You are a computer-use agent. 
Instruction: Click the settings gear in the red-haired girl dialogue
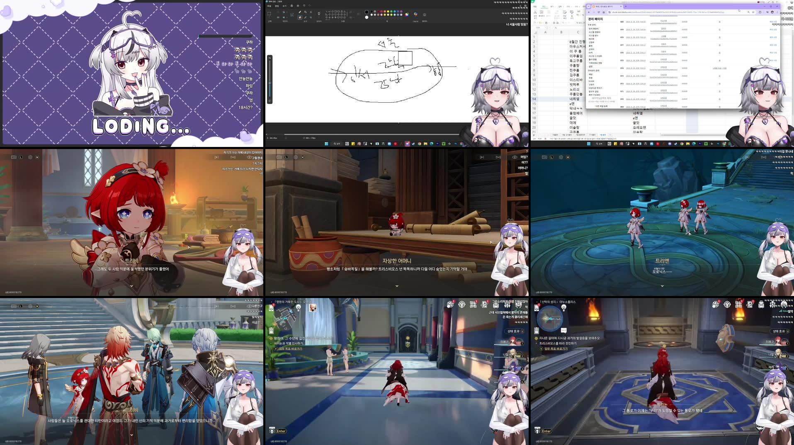point(30,157)
